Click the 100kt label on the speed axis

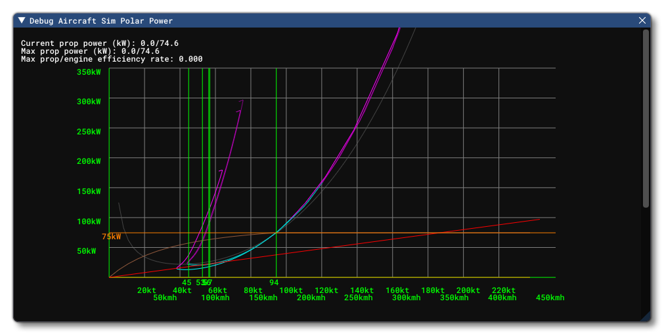pos(291,290)
